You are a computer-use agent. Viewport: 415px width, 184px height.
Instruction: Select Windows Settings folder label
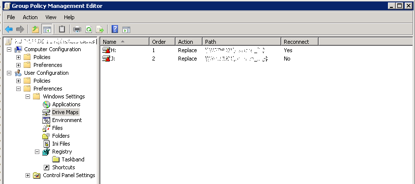[64, 96]
